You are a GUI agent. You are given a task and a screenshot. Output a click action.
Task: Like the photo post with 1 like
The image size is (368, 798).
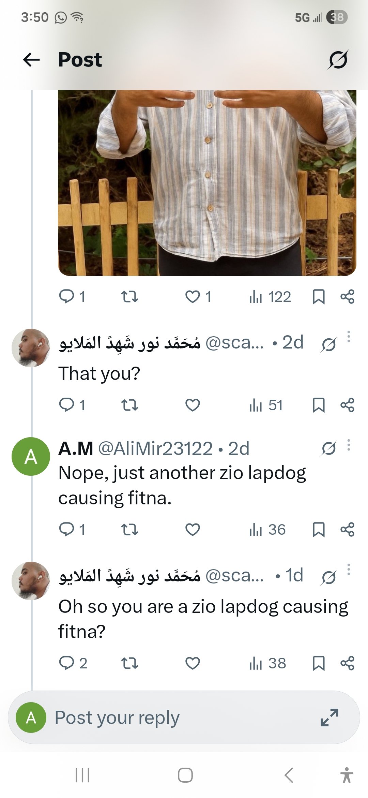click(193, 297)
